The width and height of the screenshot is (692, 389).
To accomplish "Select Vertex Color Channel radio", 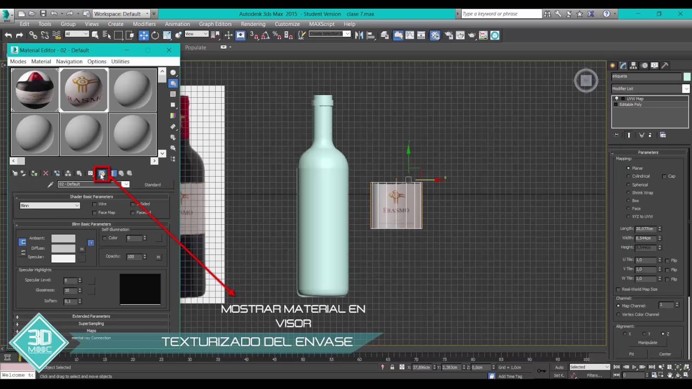I will tap(618, 314).
